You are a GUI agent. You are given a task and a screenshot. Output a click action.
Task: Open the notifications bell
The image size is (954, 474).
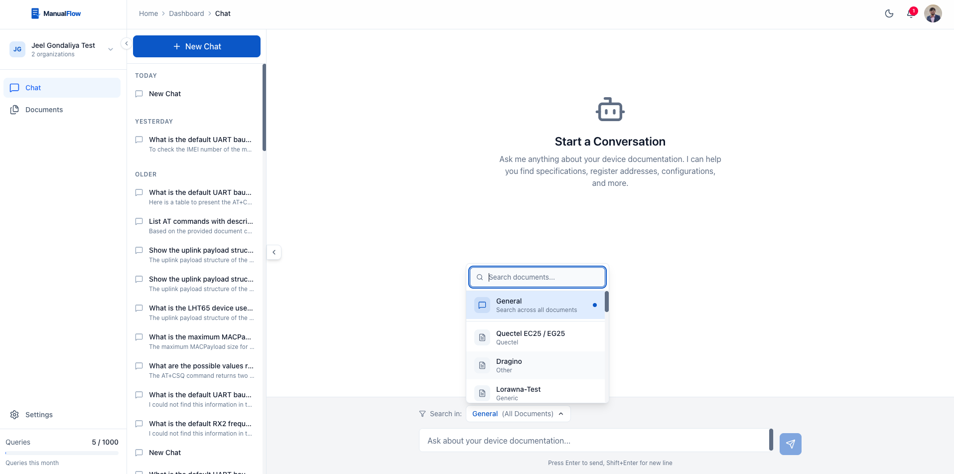coord(911,14)
